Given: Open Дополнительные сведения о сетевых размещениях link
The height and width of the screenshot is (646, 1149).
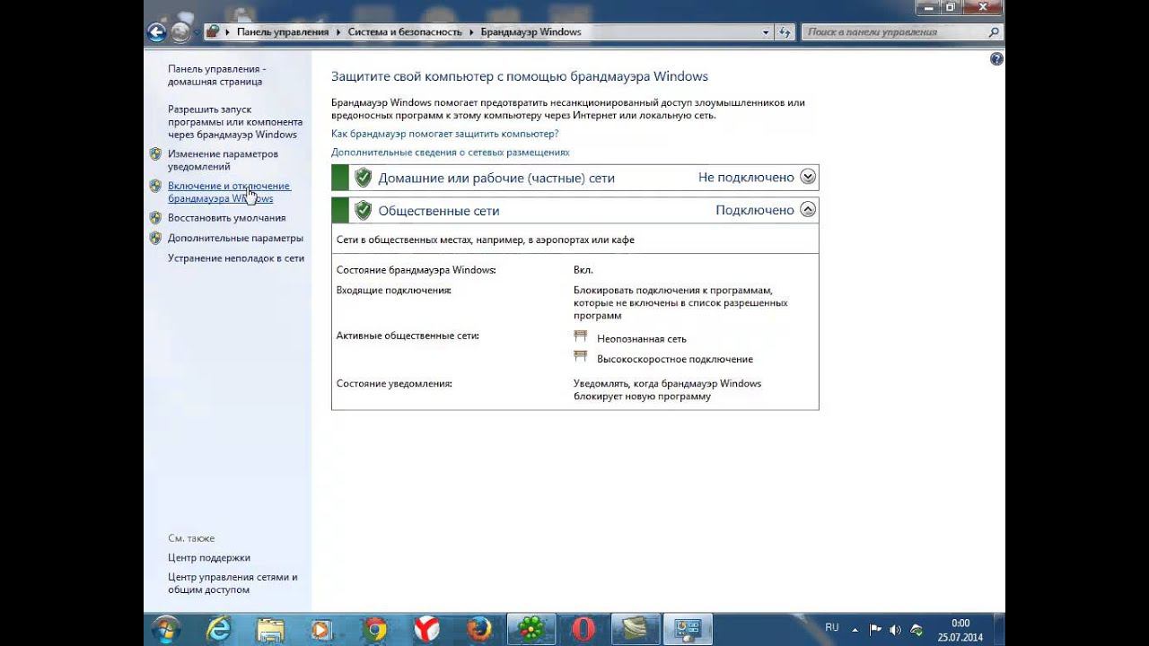Looking at the screenshot, I should 450,153.
